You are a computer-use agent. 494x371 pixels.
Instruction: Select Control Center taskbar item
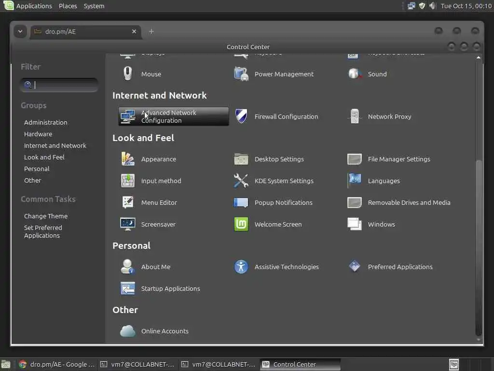point(300,364)
